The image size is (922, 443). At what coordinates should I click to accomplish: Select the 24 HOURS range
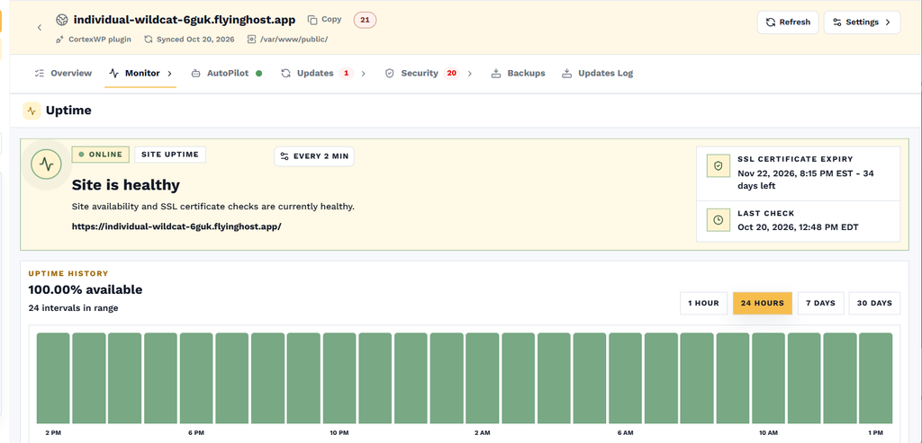[x=762, y=304]
